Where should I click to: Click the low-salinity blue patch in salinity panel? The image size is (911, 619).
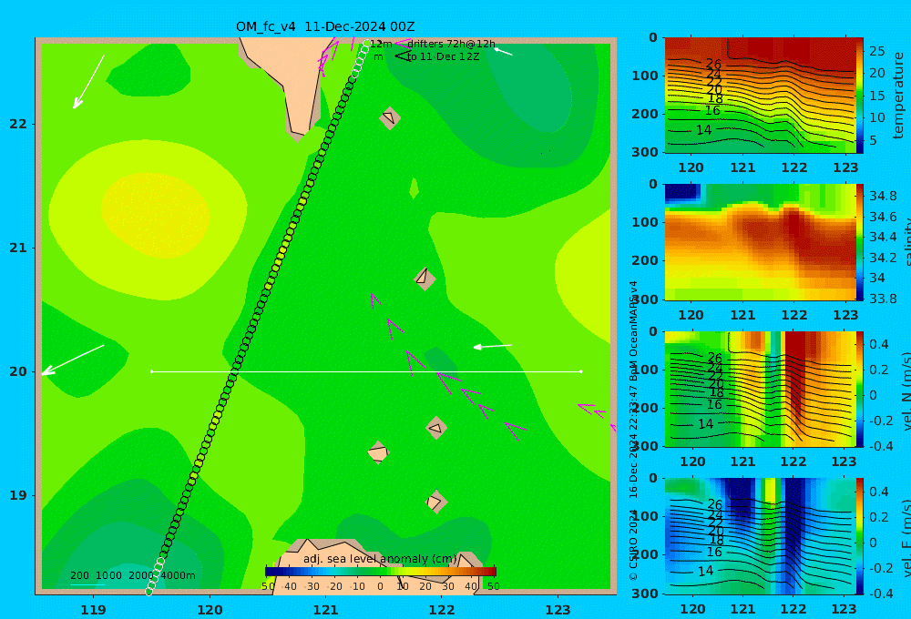click(x=682, y=192)
